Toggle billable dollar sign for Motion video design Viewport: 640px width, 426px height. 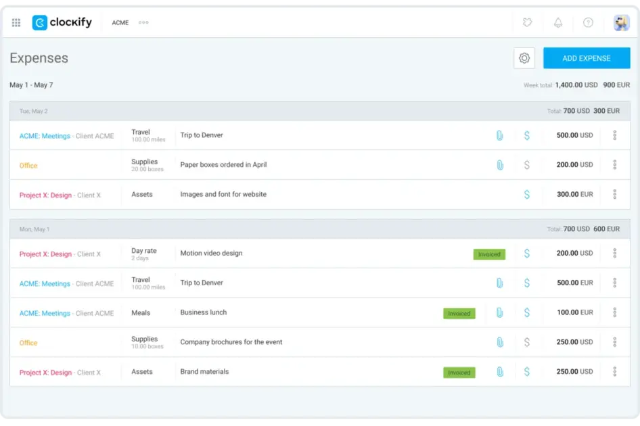click(526, 254)
